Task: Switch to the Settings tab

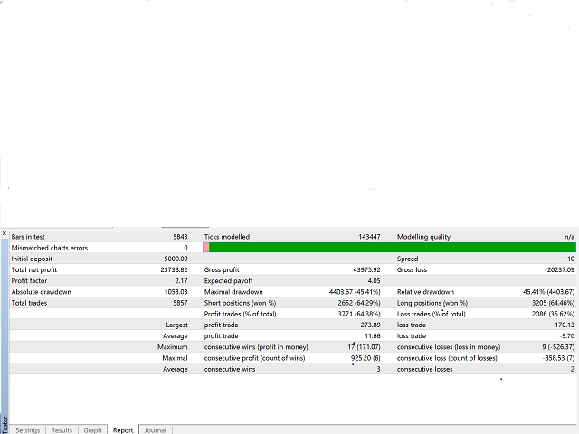Action: pos(28,430)
